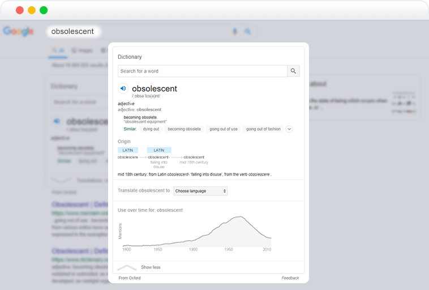Open the Google logo homepage
This screenshot has height=290, width=429.
pos(19,31)
